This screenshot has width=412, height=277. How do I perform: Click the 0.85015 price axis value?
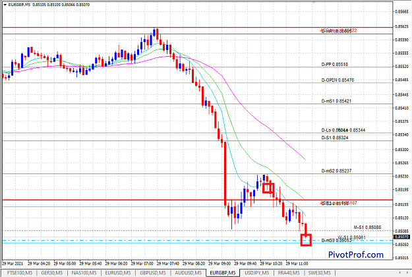(x=401, y=258)
